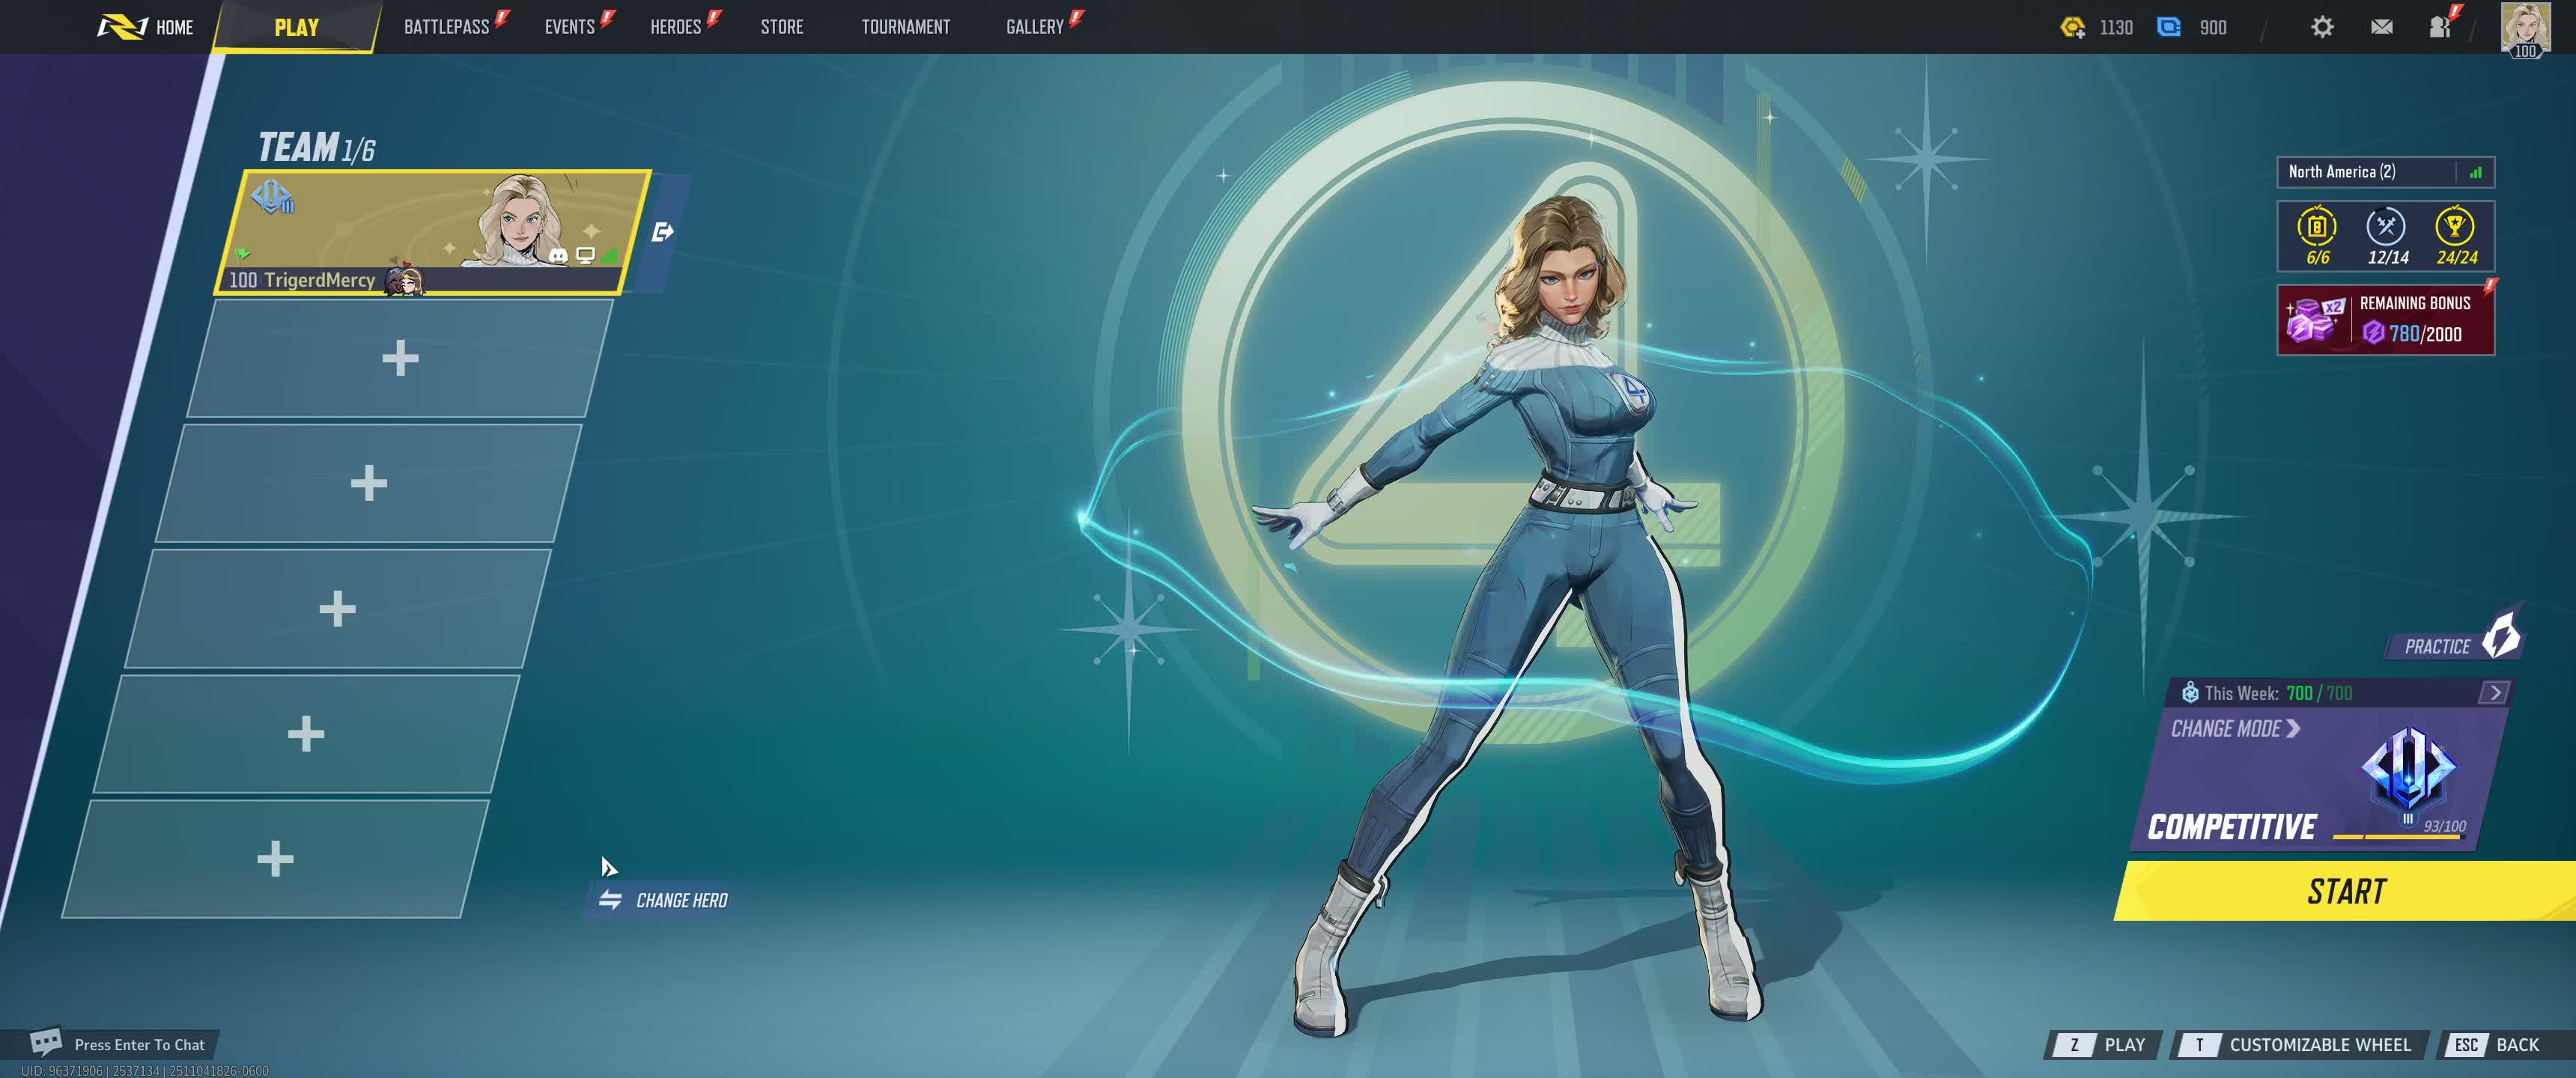This screenshot has width=2576, height=1078.
Task: Expand the This Week points arrow
Action: coord(2494,692)
